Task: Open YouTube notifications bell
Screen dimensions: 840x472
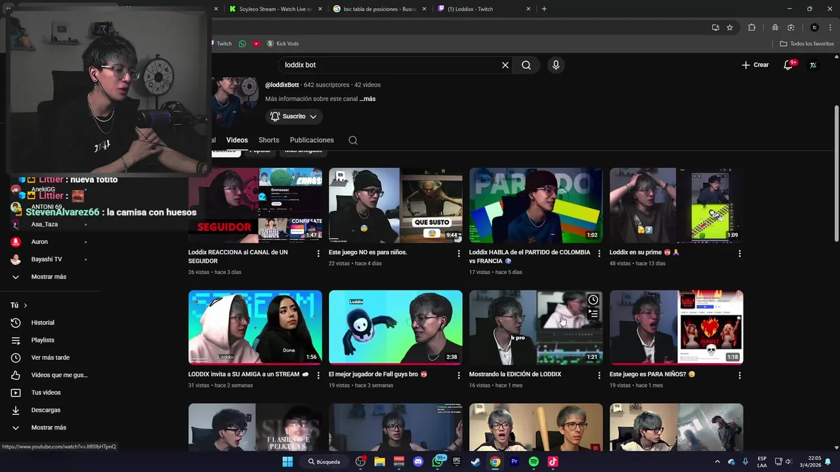Action: point(788,65)
